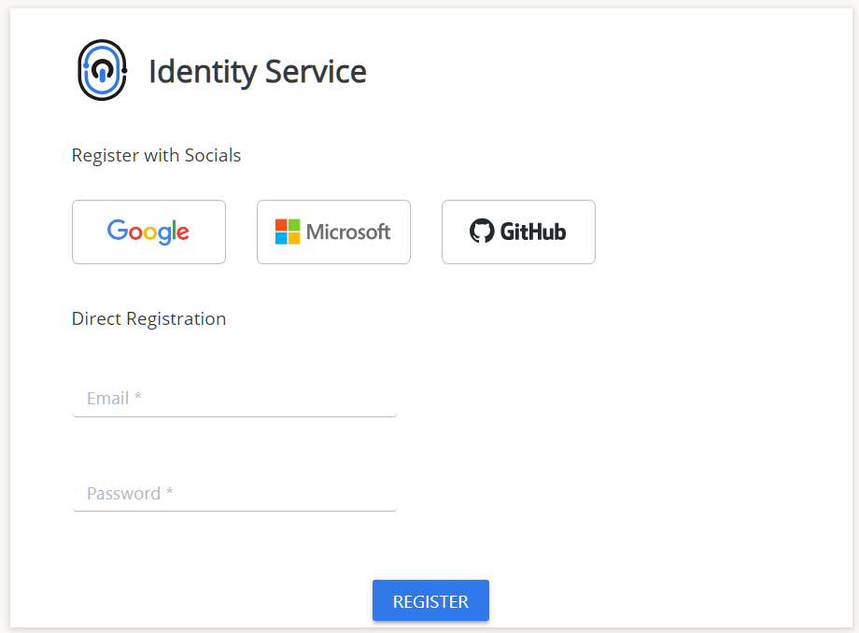This screenshot has width=859, height=633.
Task: Click the Identity Service fingerprint logo
Action: (102, 70)
